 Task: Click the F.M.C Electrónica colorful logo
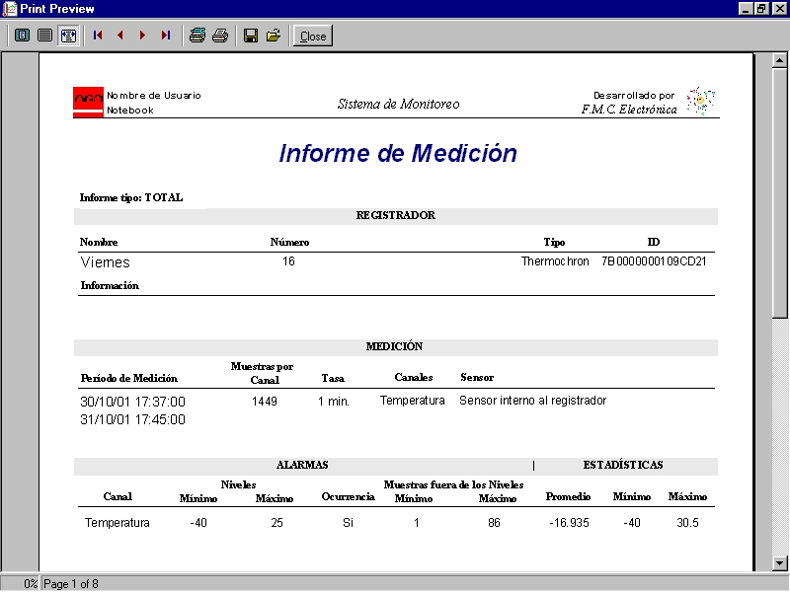701,101
